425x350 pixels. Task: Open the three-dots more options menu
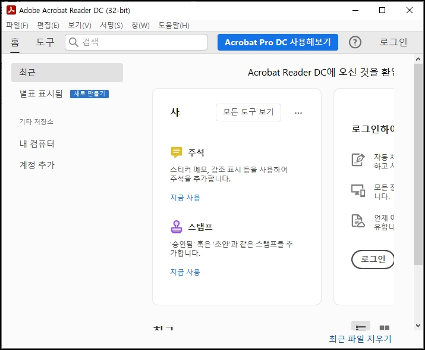pos(298,112)
